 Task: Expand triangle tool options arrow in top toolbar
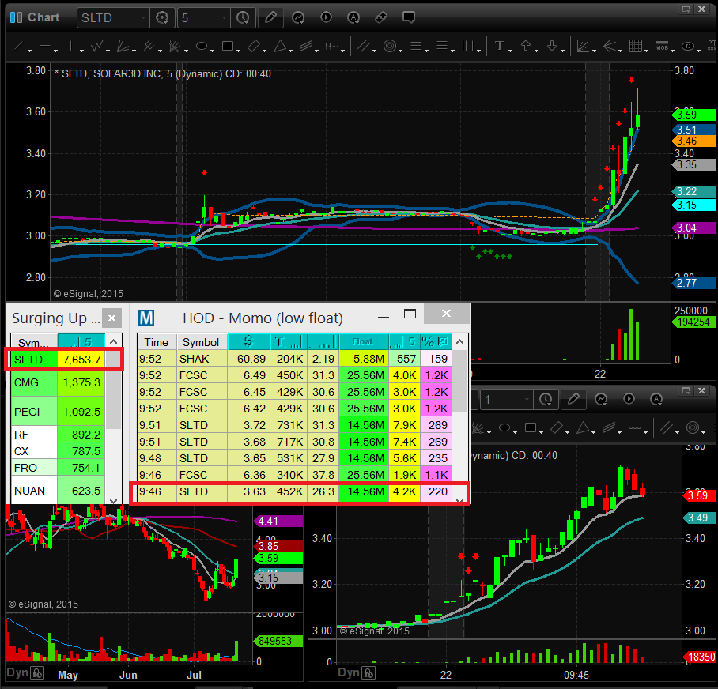click(x=291, y=51)
